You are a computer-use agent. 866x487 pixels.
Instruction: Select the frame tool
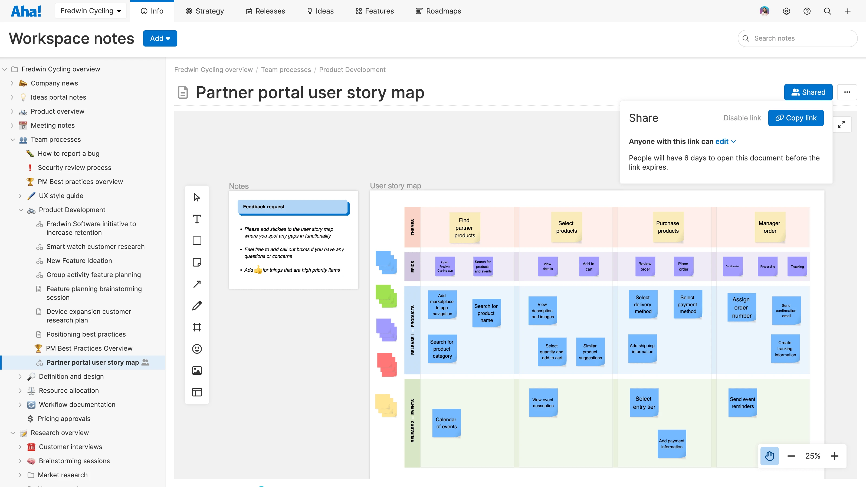[197, 327]
